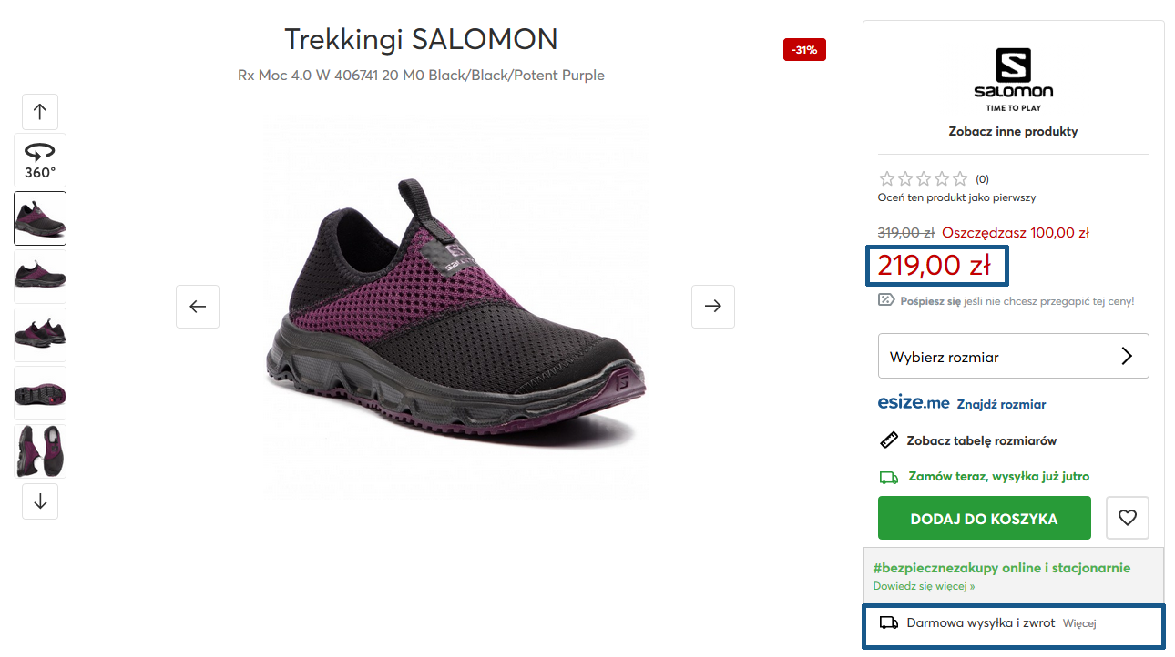Follow the Dowiedz się więcej link

pyautogui.click(x=924, y=586)
